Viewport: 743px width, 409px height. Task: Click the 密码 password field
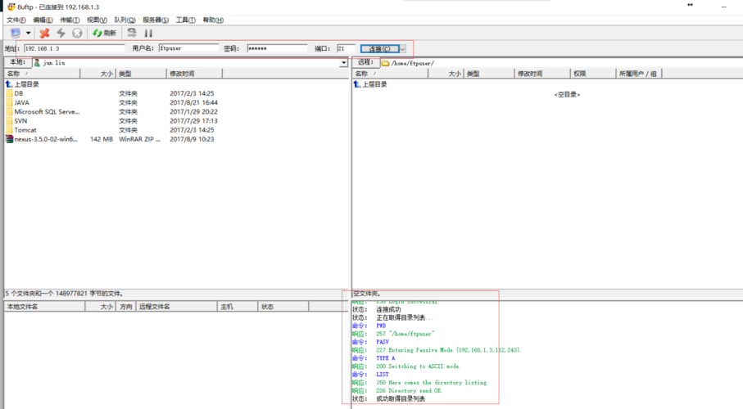pos(277,48)
